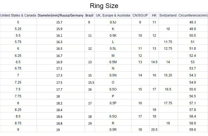Select the Switzerland column header
The height and width of the screenshot is (136, 208).
pyautogui.click(x=168, y=16)
